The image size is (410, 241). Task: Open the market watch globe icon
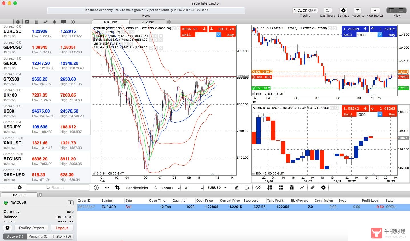point(18,22)
